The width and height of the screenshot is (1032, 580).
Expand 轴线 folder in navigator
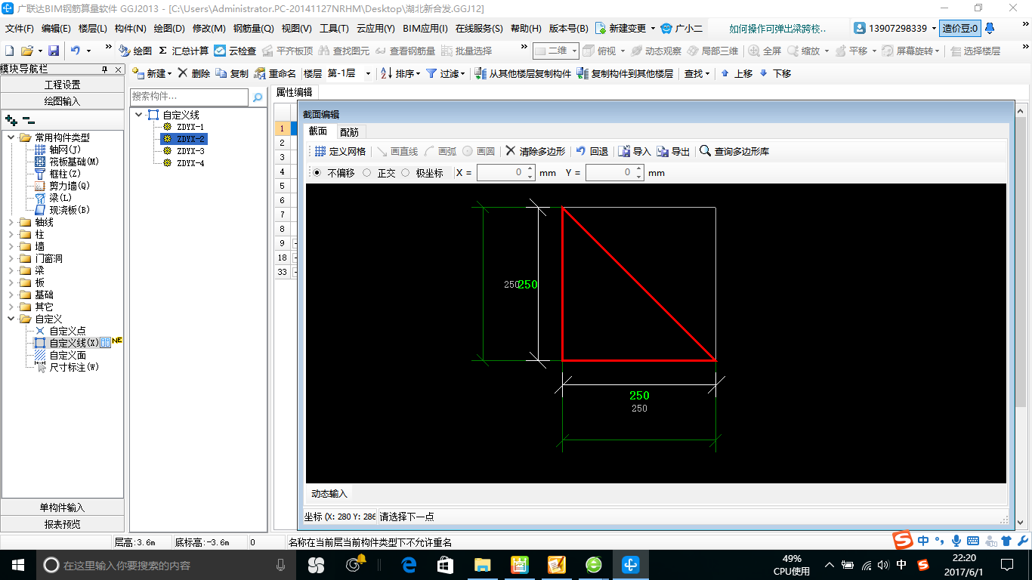coord(11,222)
